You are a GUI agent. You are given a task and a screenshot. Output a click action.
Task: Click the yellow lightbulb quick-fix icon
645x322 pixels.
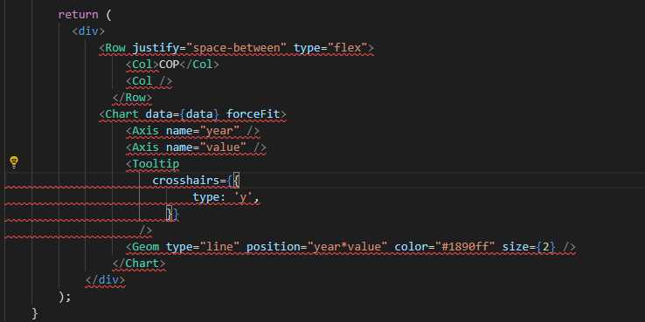tap(14, 162)
